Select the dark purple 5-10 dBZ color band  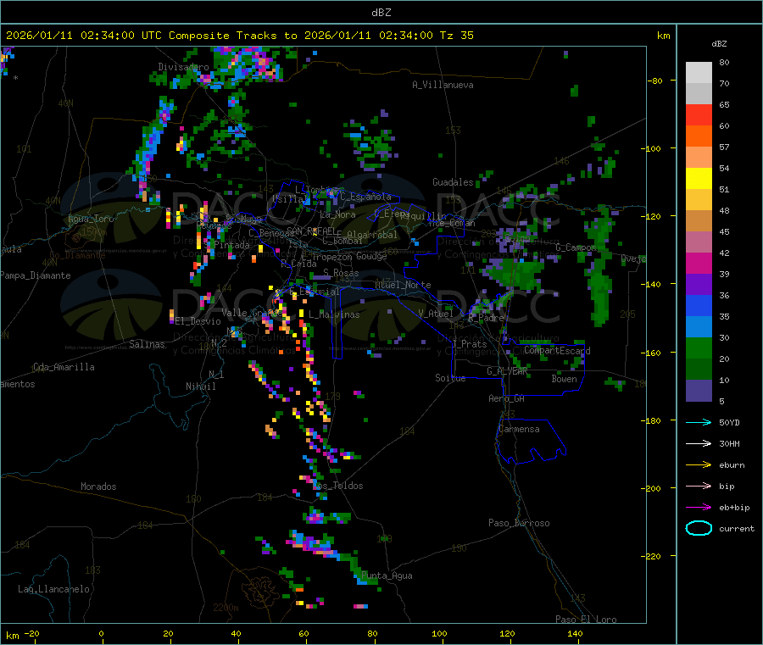pos(699,391)
